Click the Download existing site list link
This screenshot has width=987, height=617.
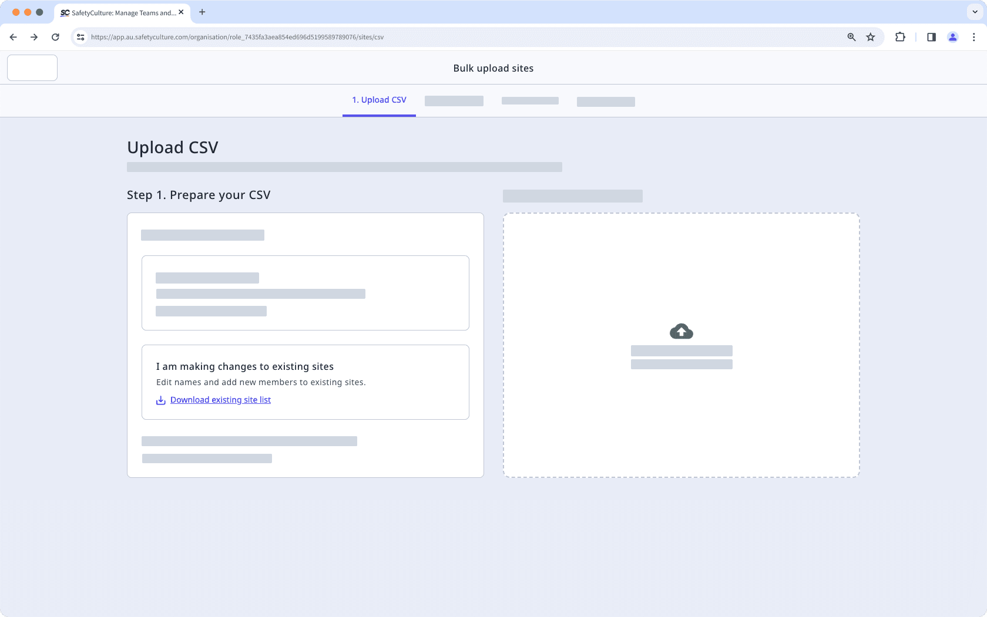click(220, 400)
